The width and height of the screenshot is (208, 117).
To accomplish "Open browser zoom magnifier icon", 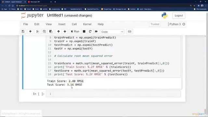I will pyautogui.click(x=191, y=6).
